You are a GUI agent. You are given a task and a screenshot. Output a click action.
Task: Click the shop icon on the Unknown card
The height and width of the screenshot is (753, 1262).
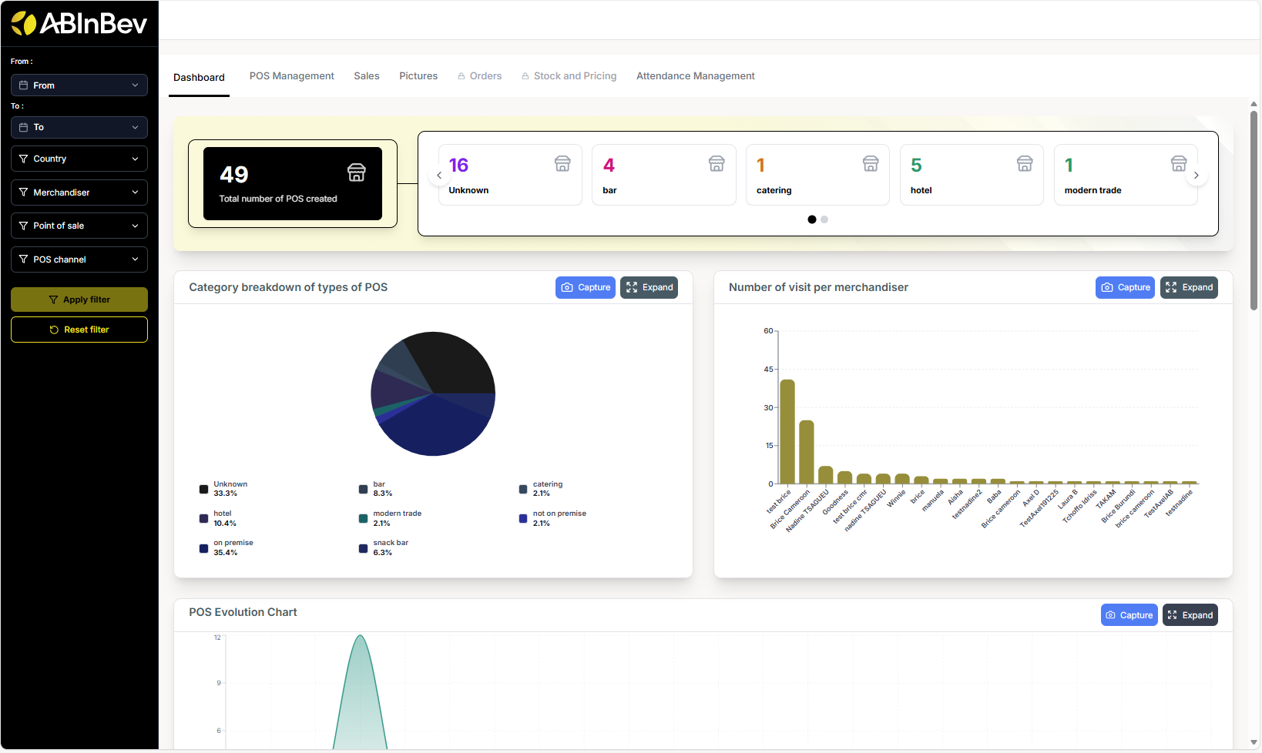pos(562,163)
